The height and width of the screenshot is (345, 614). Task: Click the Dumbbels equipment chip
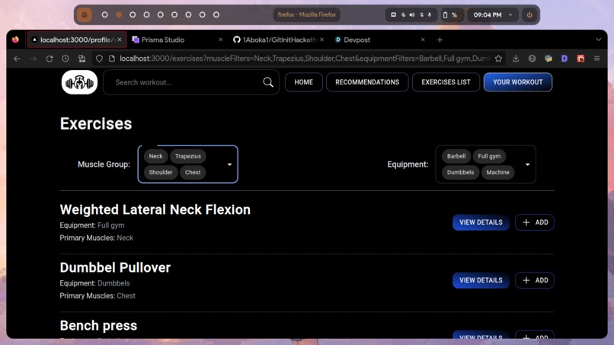[x=460, y=172]
